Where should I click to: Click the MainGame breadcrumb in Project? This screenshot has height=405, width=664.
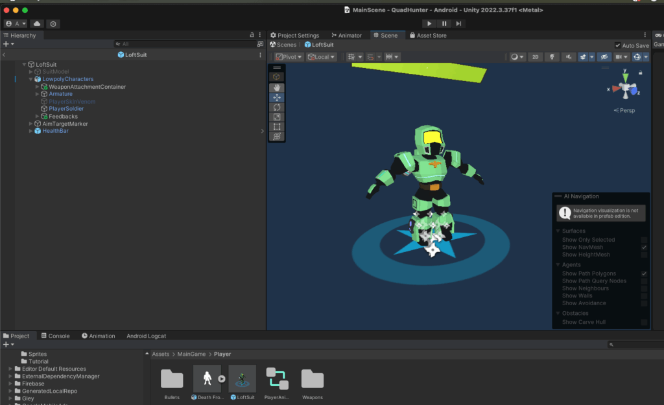pyautogui.click(x=191, y=354)
